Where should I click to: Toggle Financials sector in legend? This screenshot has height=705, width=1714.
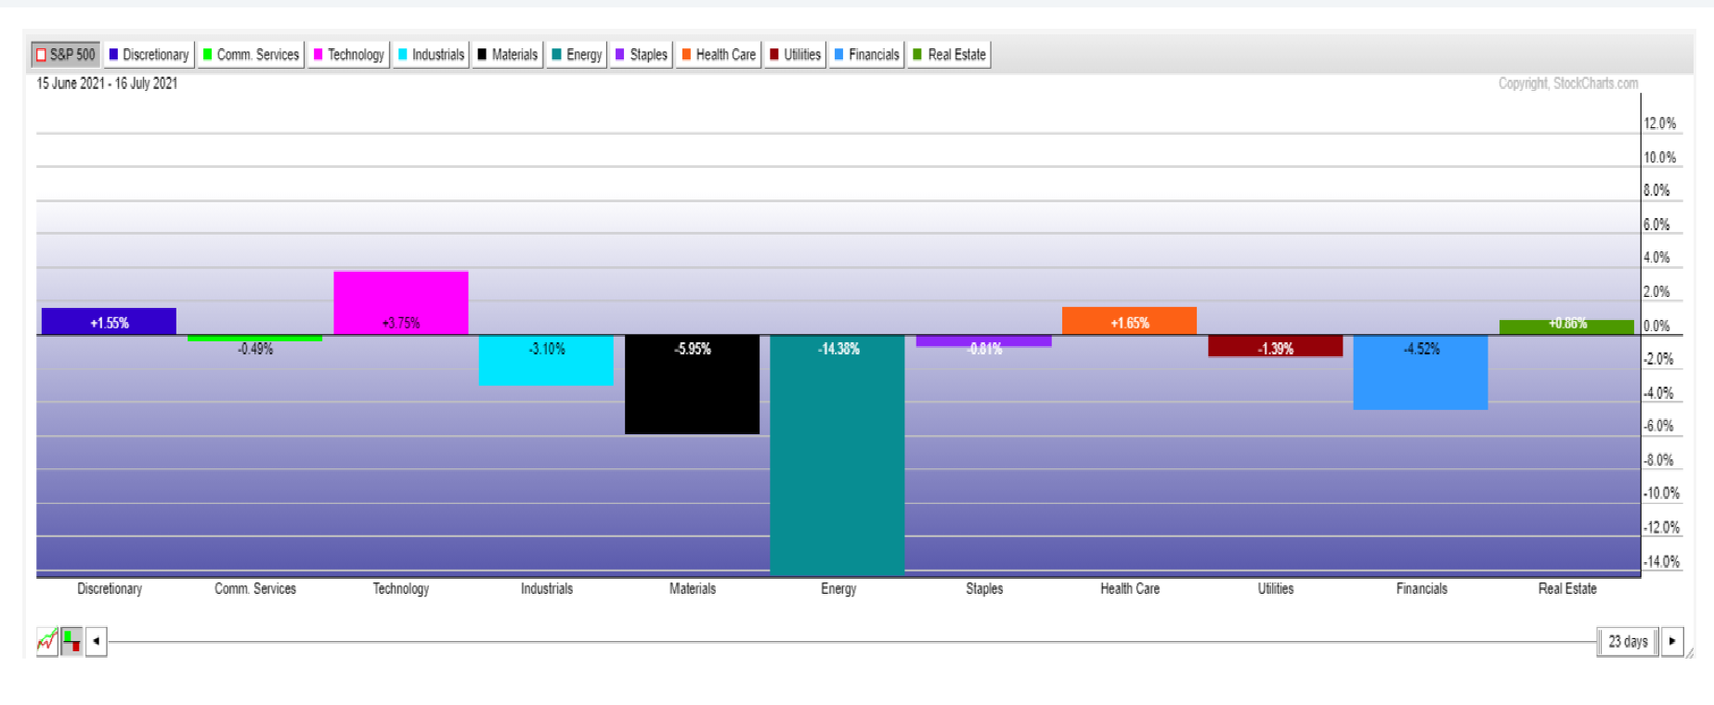pos(866,55)
